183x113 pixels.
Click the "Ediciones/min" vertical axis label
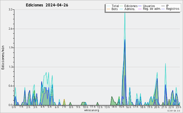click(x=3, y=57)
